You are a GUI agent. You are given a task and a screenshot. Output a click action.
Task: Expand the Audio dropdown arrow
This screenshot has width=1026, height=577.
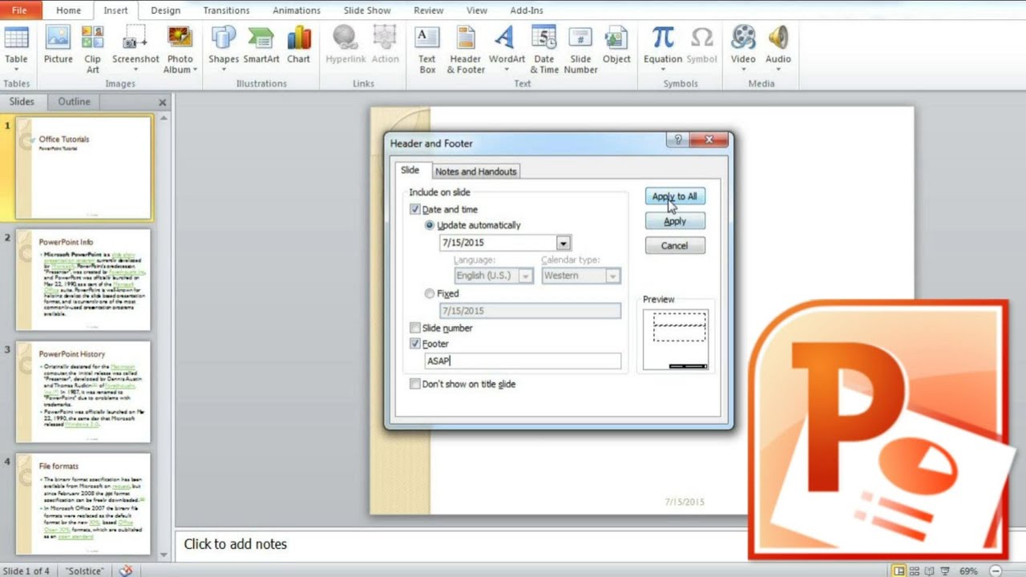[x=778, y=71]
